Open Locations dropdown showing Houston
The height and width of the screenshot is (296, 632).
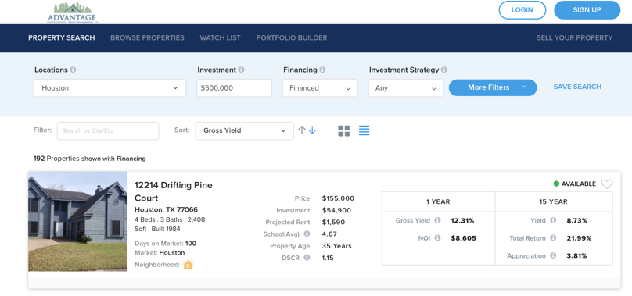(110, 87)
